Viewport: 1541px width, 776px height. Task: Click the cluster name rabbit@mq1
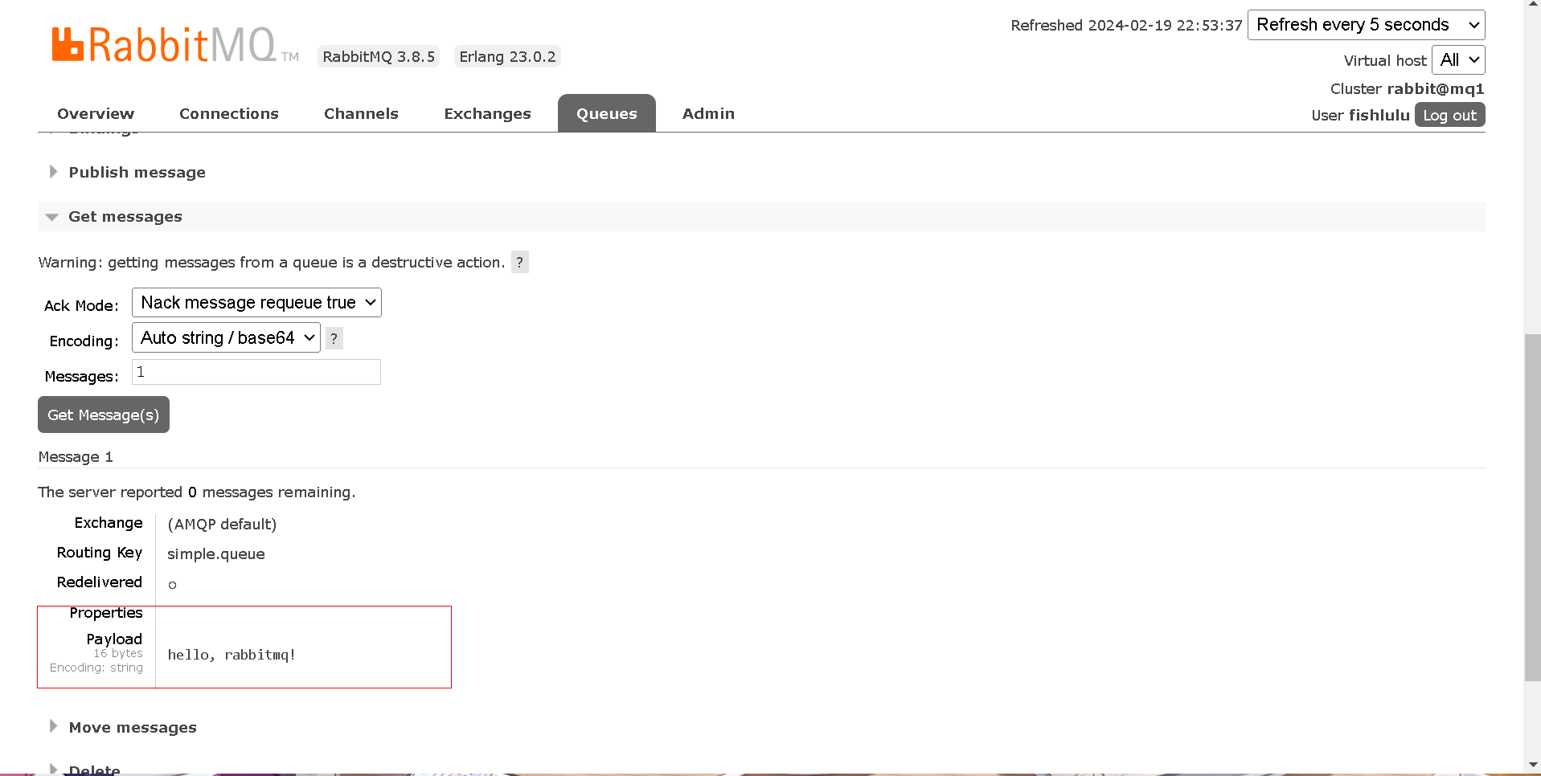click(1435, 89)
